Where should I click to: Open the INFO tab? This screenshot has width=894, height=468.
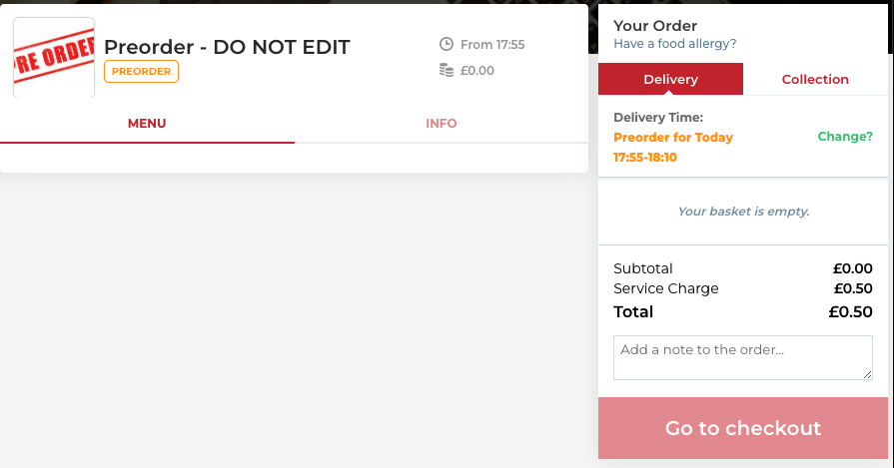442,124
